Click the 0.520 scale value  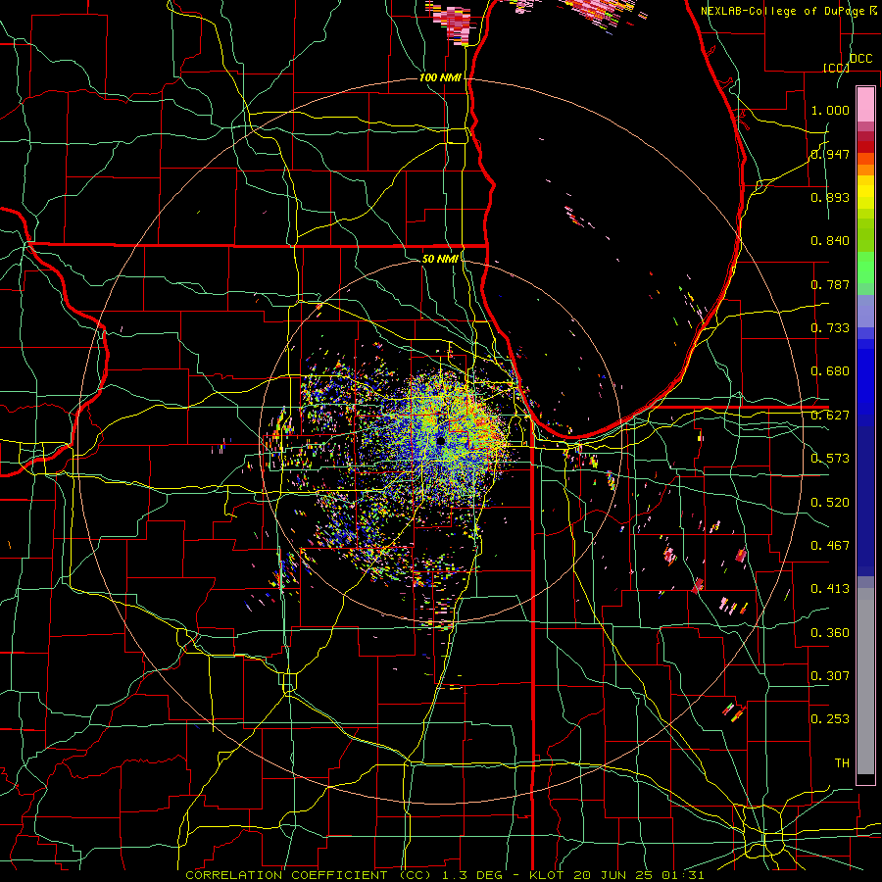pos(830,503)
